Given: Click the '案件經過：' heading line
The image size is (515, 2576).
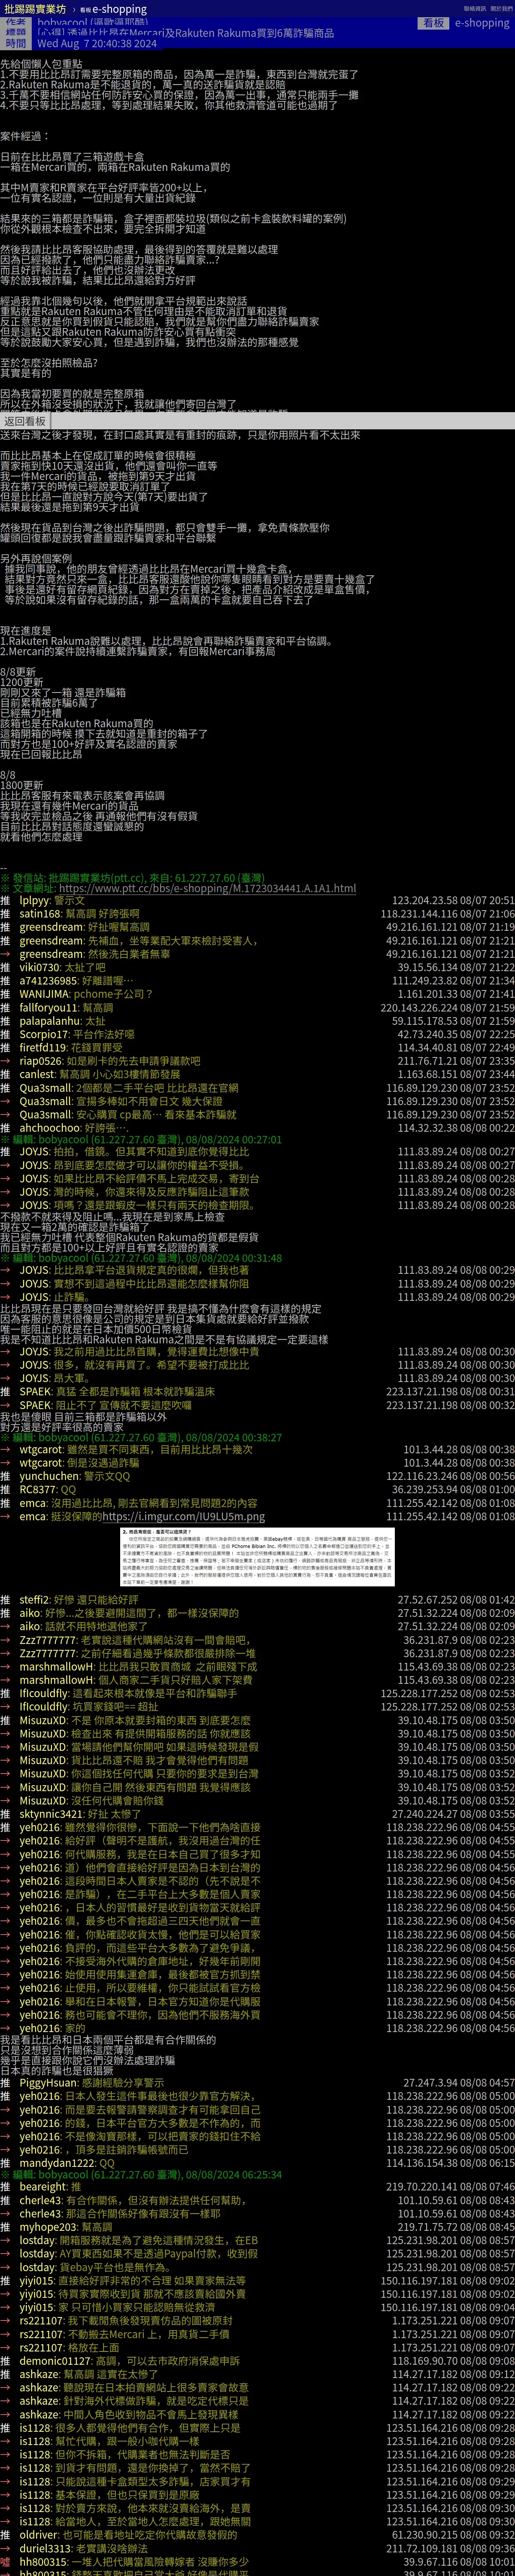Looking at the screenshot, I should click(x=25, y=136).
